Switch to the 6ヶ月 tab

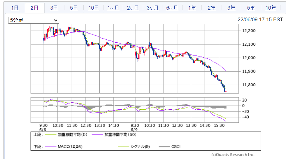tap(172, 8)
